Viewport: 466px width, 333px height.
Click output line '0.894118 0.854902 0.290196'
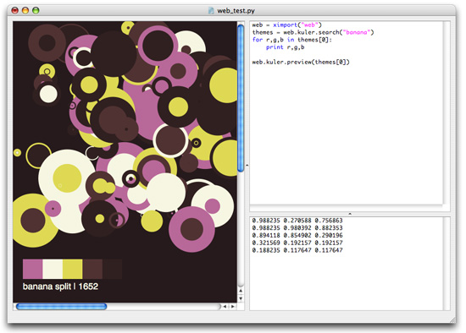(297, 235)
